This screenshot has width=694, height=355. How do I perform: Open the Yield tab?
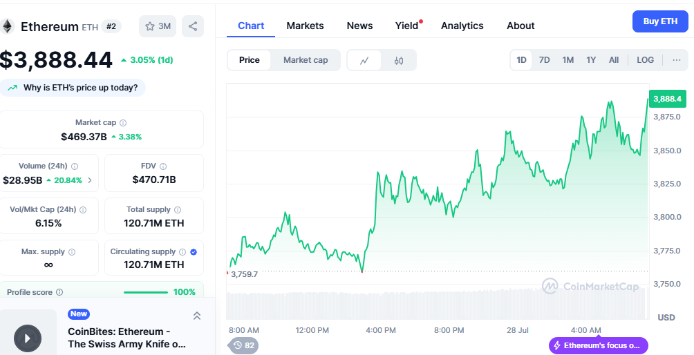pyautogui.click(x=406, y=26)
